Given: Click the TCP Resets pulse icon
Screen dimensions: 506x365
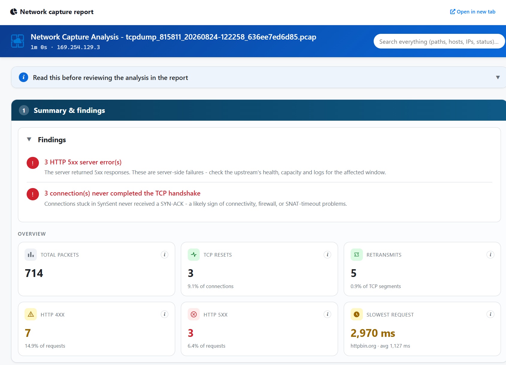Looking at the screenshot, I should 194,255.
